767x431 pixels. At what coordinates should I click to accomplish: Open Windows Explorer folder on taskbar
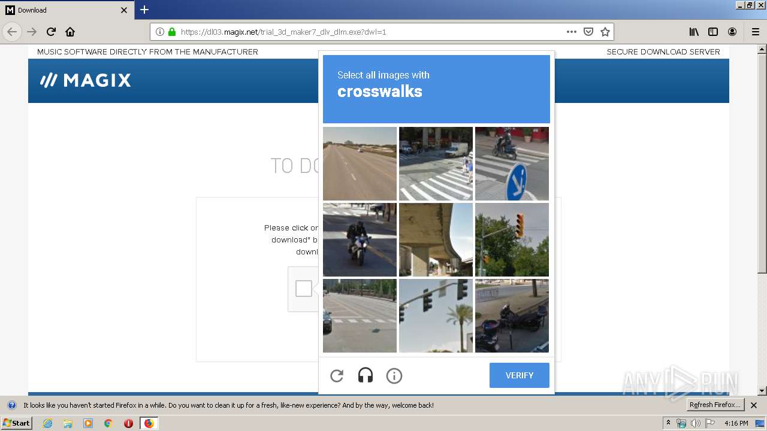tap(68, 423)
